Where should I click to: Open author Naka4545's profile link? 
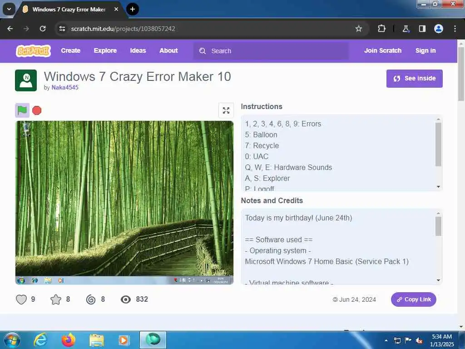(x=65, y=88)
